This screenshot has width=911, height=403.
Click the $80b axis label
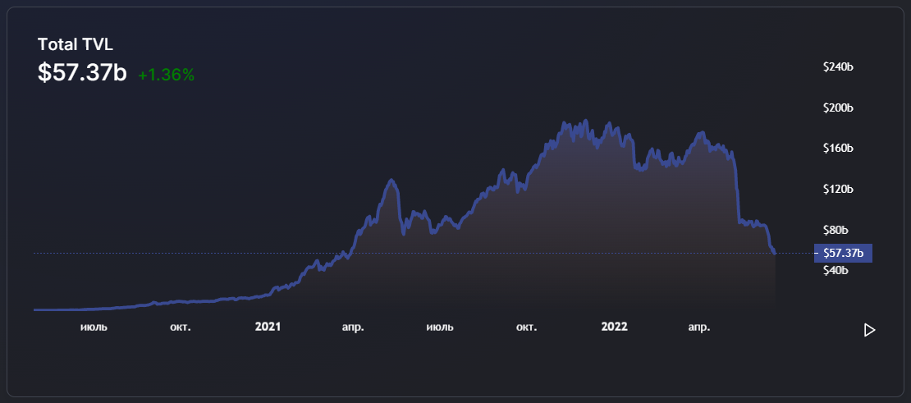coord(835,230)
